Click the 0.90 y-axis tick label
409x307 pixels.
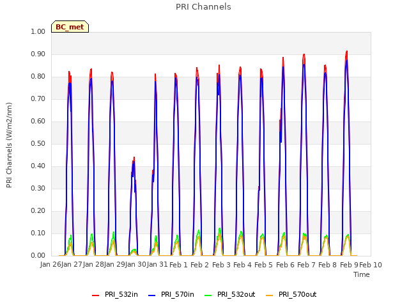(38, 54)
